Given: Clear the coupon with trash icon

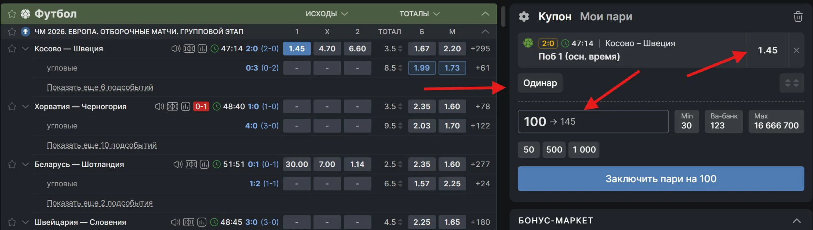Looking at the screenshot, I should (798, 17).
